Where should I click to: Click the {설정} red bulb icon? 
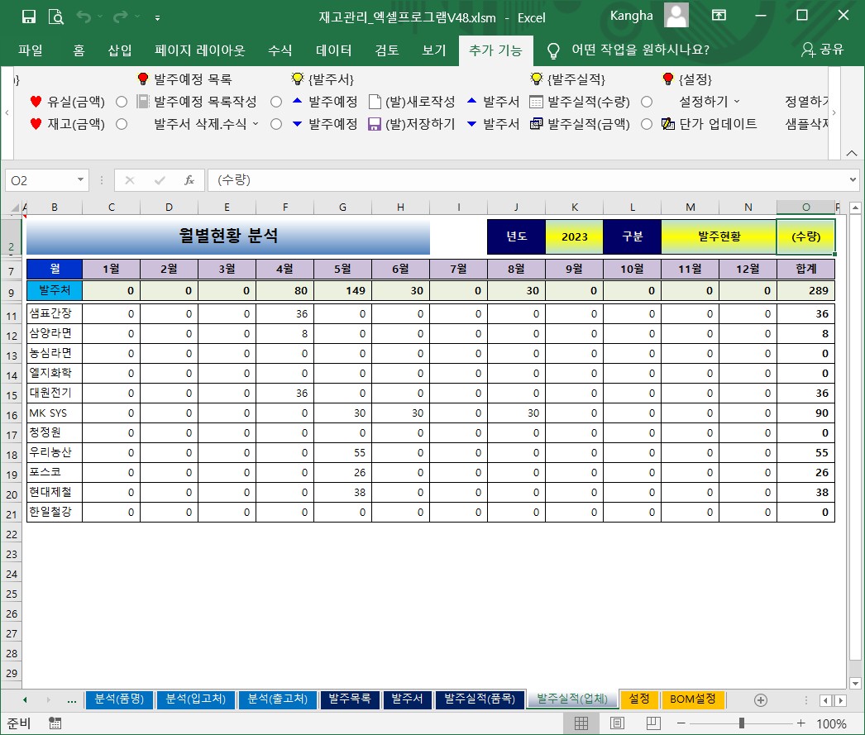[x=668, y=79]
